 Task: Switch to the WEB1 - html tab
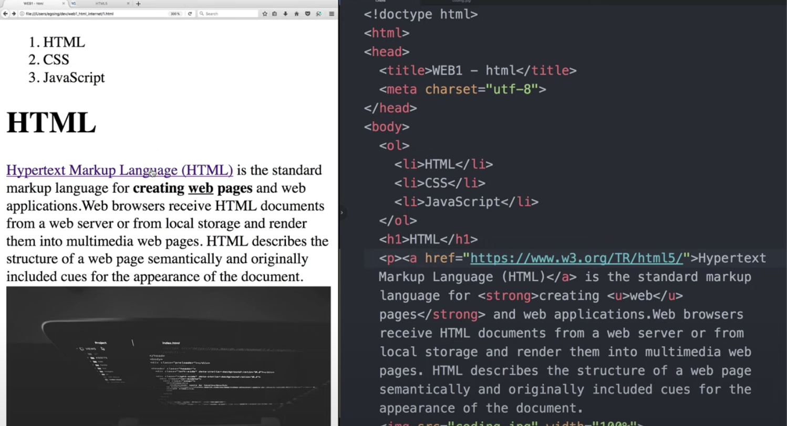pos(34,4)
